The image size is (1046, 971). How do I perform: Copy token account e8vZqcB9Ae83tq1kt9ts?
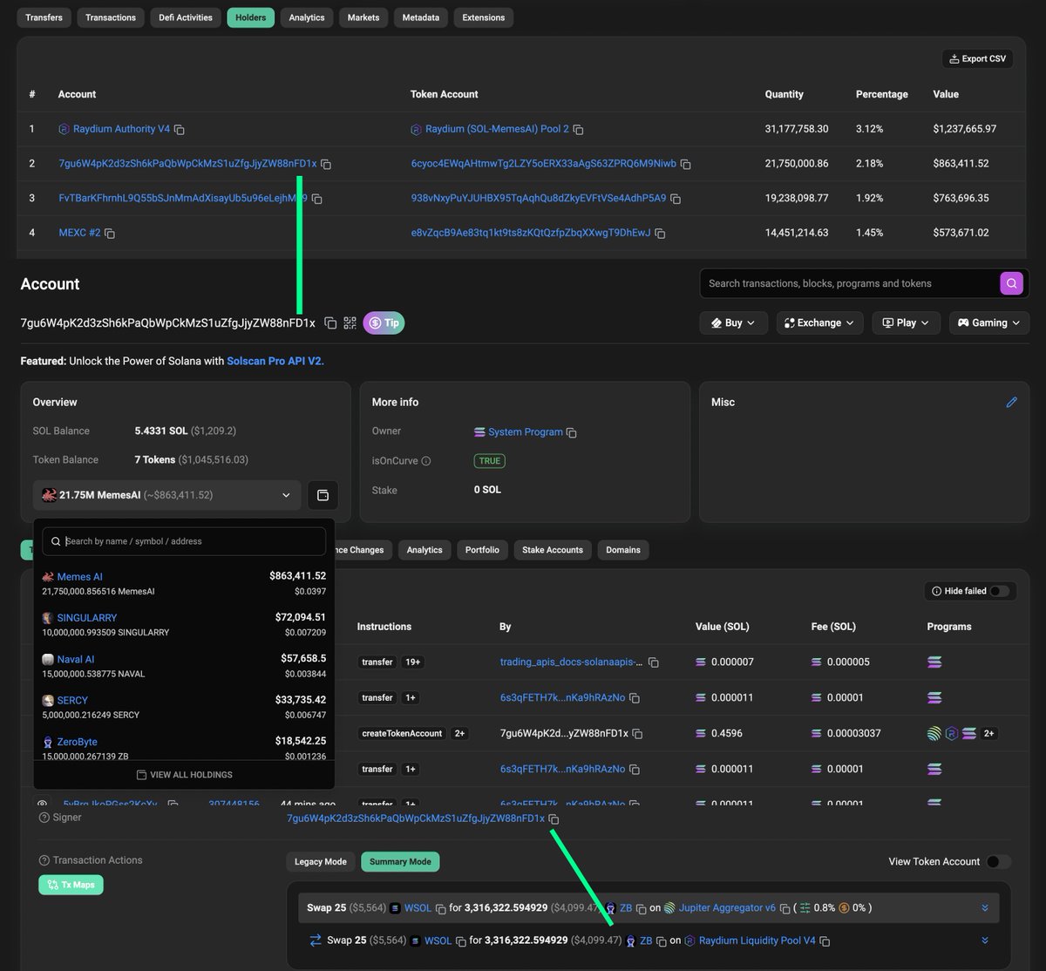coord(660,234)
